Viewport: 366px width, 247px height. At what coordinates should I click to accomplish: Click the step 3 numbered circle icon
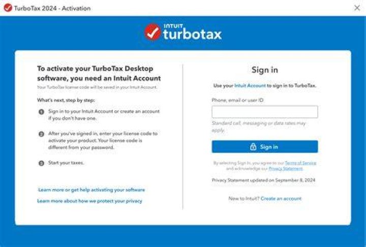41,163
